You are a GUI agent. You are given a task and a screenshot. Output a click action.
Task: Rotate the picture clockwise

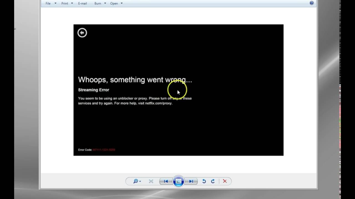pos(213,181)
